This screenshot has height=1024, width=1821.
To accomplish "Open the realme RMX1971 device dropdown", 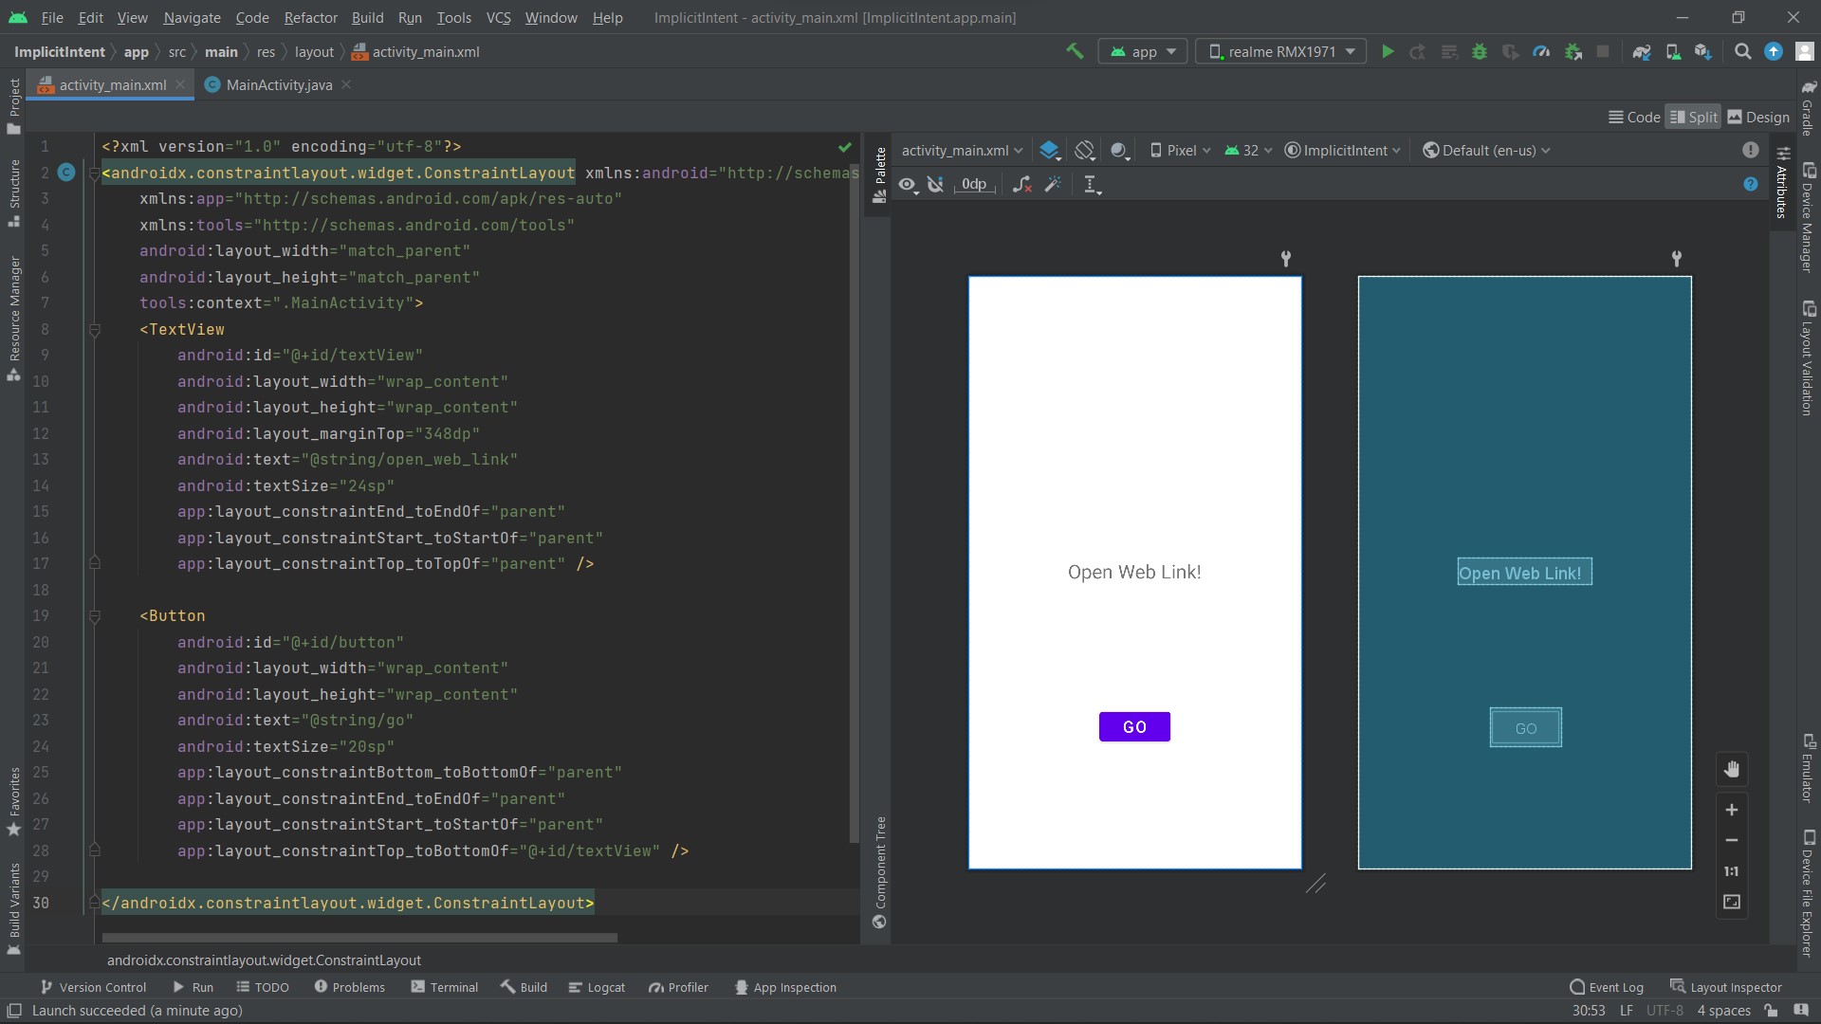I will point(1280,52).
